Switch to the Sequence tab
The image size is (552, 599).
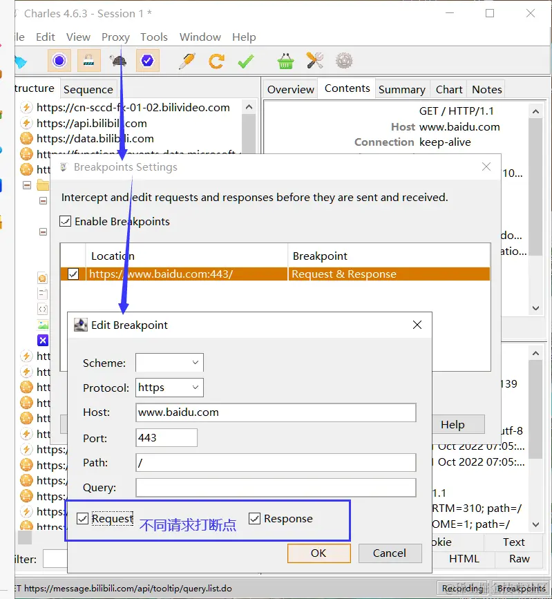click(88, 89)
